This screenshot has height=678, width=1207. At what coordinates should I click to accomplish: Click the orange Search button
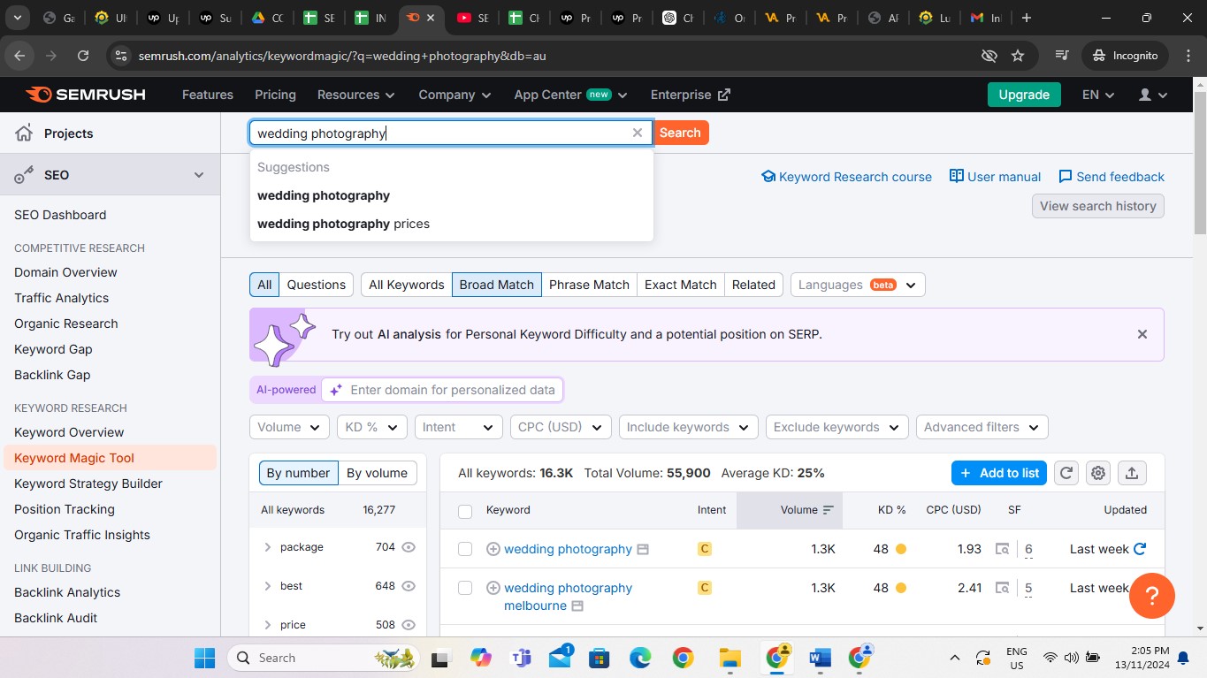pos(680,133)
